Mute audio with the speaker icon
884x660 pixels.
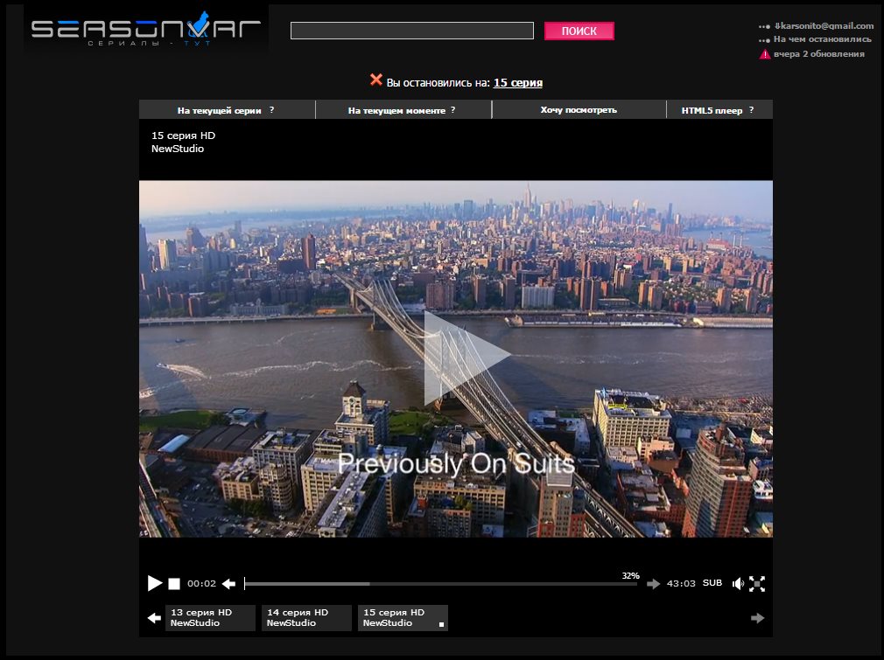738,584
